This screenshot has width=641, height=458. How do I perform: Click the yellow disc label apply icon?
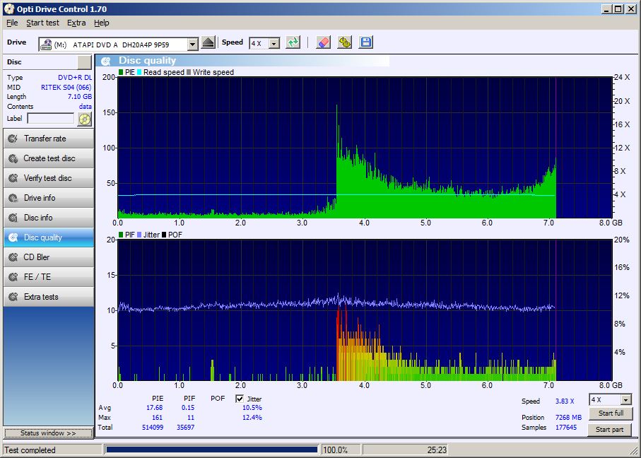pyautogui.click(x=84, y=119)
